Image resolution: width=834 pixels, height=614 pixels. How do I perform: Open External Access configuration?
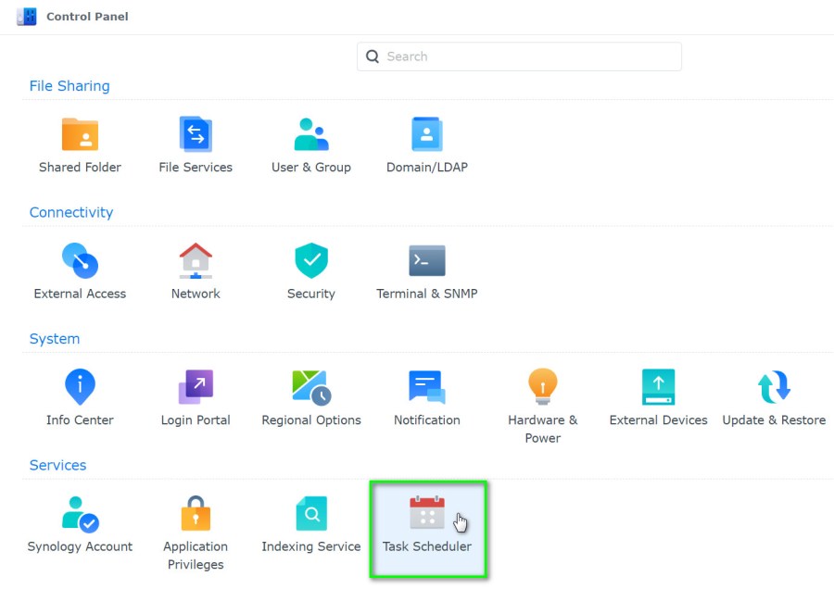[x=80, y=269]
